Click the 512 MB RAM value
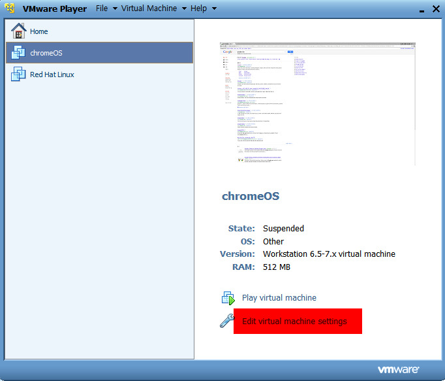 coord(277,267)
